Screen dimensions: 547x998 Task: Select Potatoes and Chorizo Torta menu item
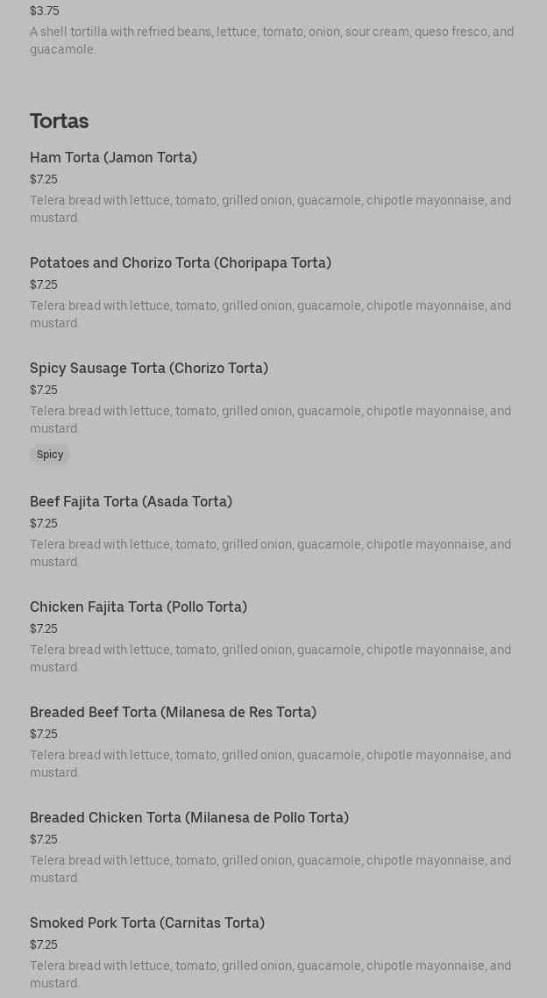point(180,263)
